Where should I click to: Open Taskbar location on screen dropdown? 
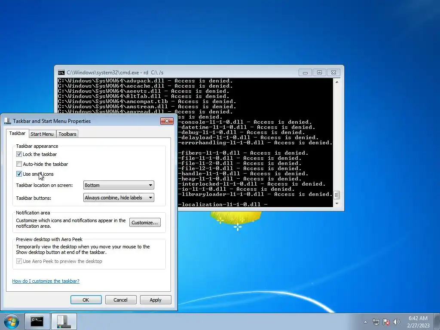point(119,185)
